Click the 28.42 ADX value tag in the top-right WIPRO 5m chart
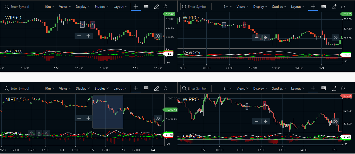The image size is (355, 154). point(346,55)
